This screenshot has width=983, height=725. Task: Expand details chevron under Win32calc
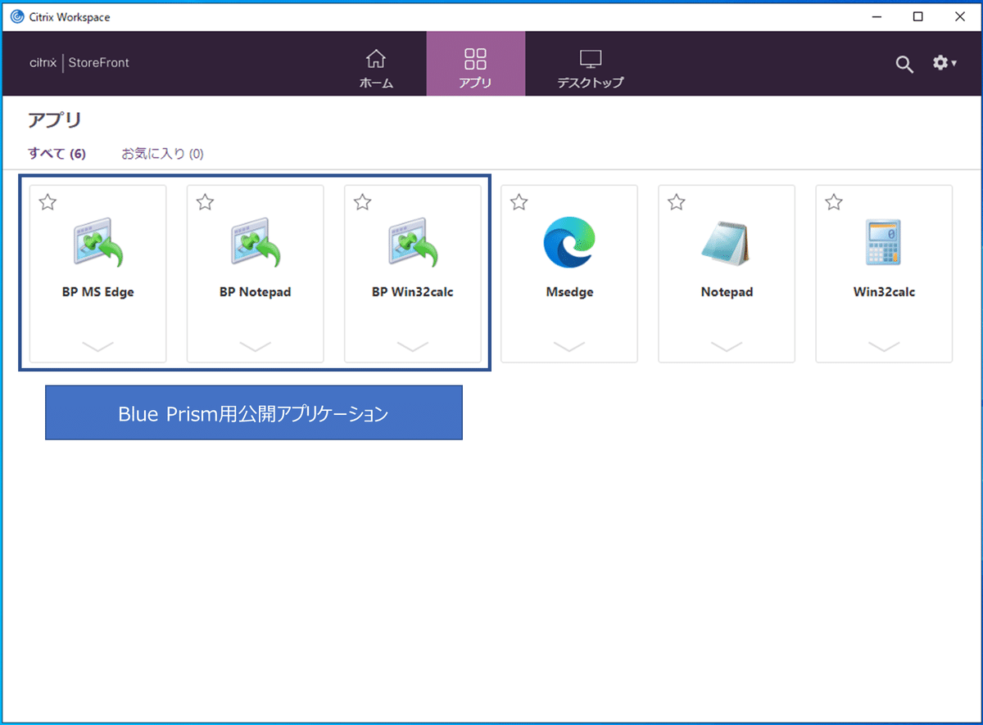(x=884, y=346)
